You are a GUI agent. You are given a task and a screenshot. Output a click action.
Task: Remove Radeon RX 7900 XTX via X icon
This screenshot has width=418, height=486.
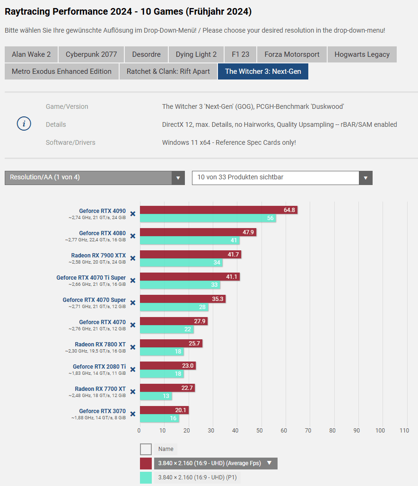[133, 258]
